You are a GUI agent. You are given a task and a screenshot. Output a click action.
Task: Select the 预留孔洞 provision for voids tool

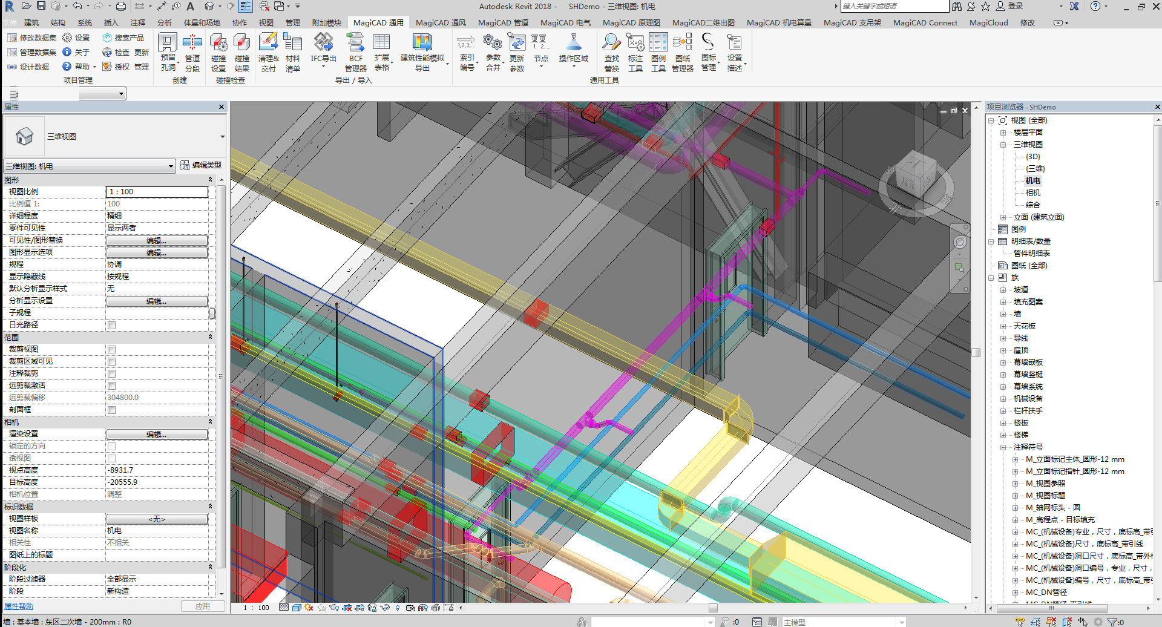(x=168, y=44)
